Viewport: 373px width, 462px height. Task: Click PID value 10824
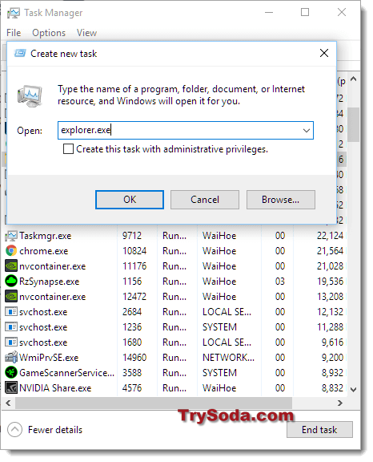coord(134,251)
